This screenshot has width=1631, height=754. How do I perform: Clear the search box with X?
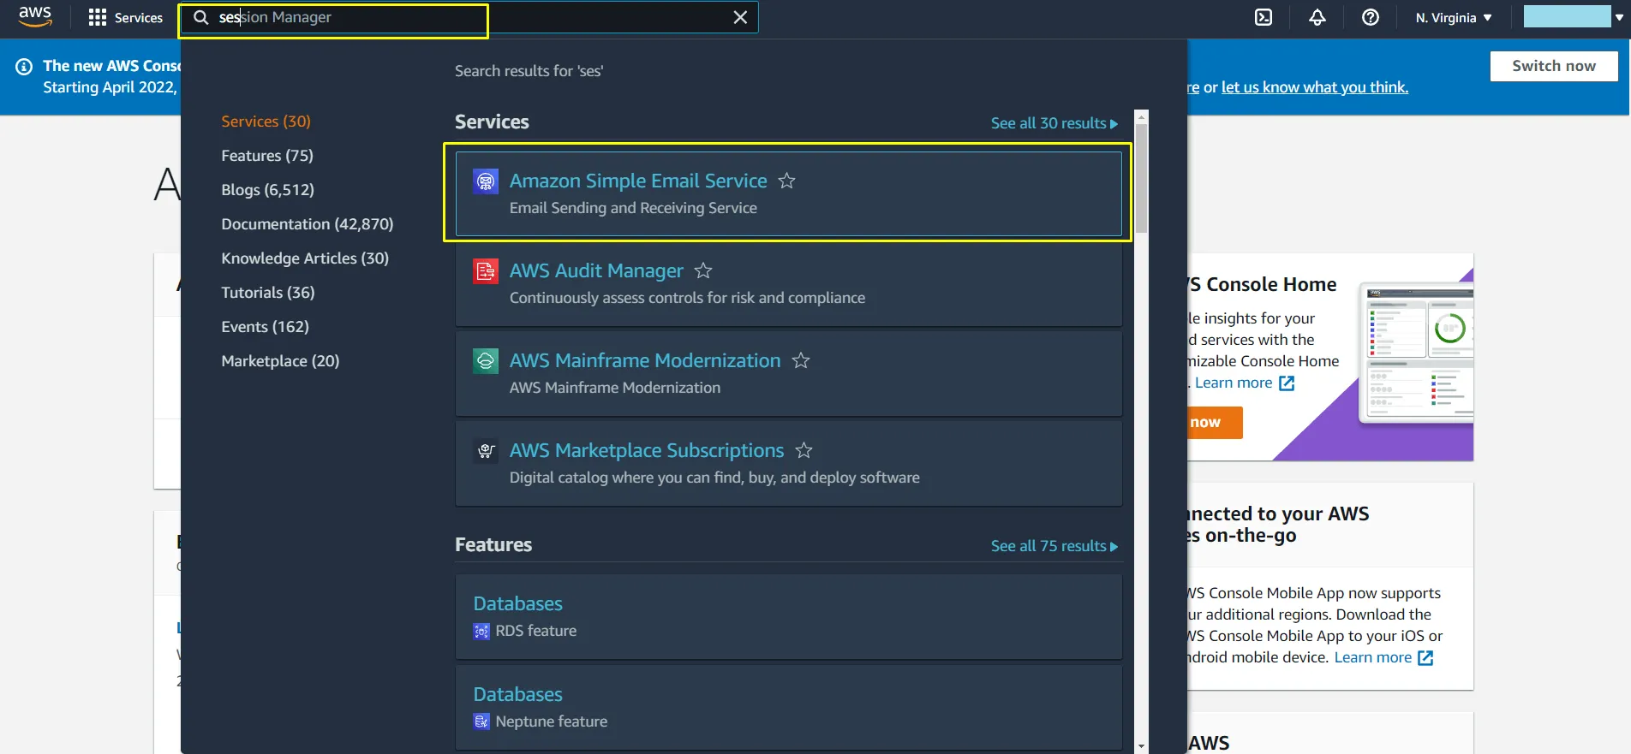[x=740, y=17]
